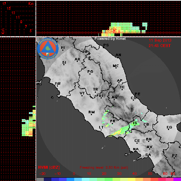
Task: Click the Isernia IS label in rain cell
Action: (135, 123)
